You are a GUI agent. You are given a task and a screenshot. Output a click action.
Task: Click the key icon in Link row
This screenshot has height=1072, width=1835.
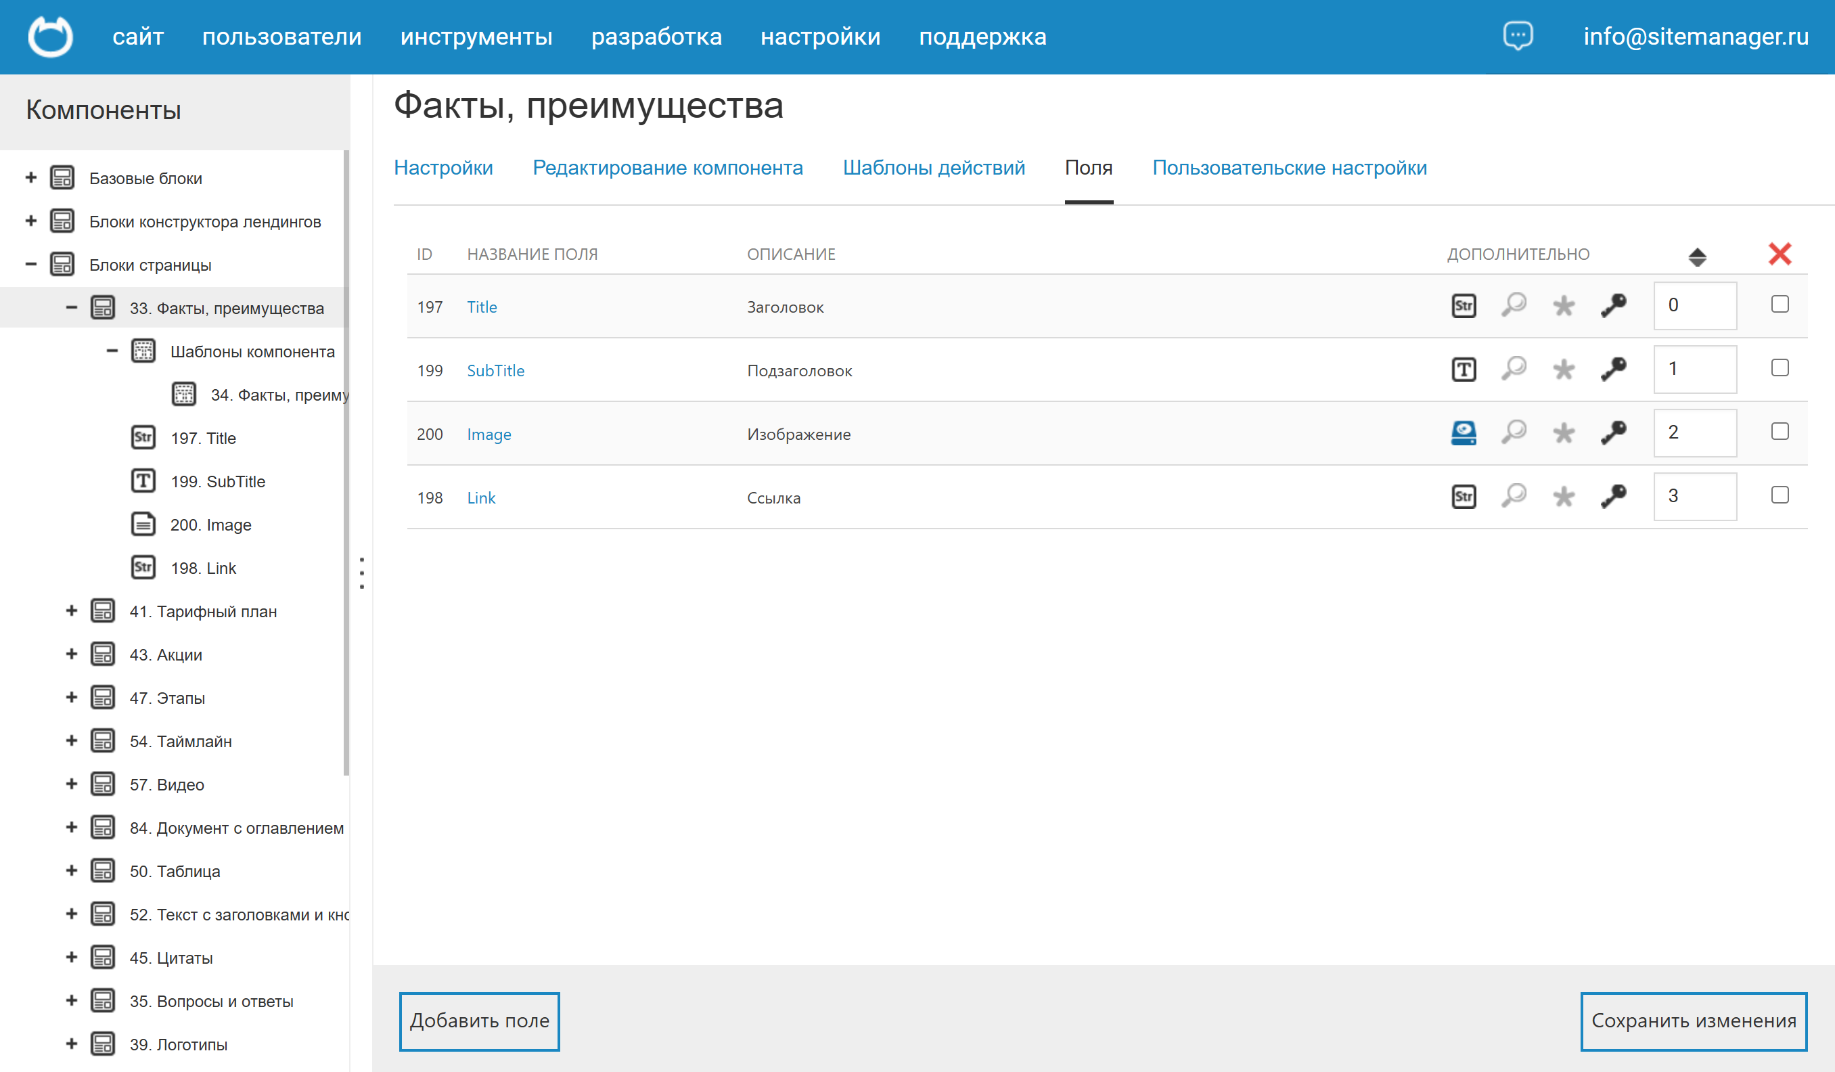point(1614,497)
